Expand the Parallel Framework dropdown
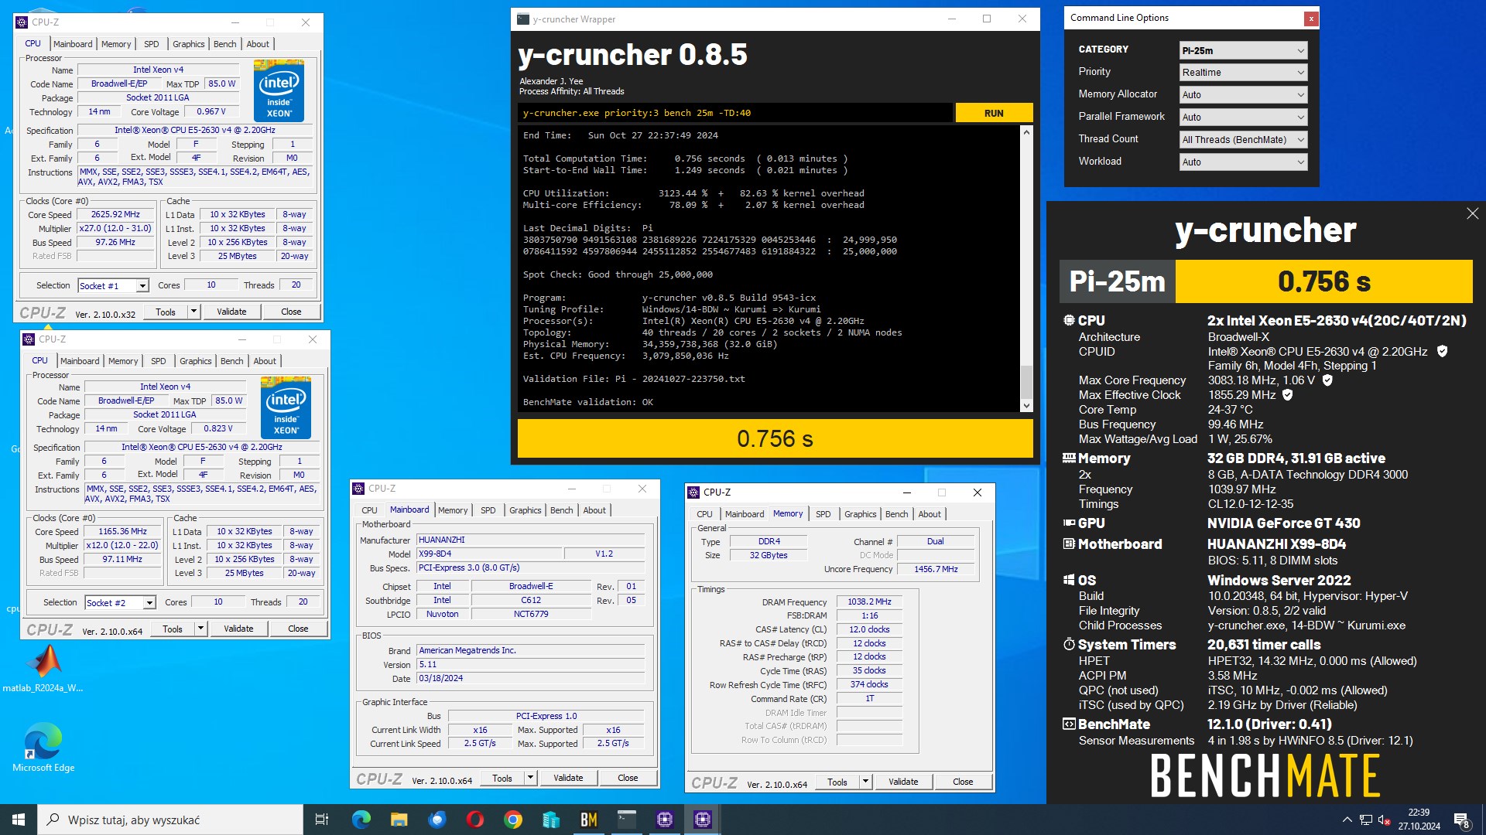1486x835 pixels. (x=1243, y=117)
